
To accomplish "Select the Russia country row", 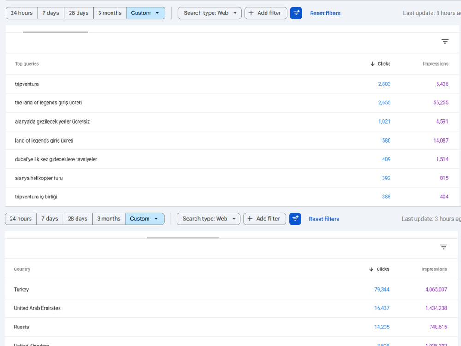I will pos(231,327).
